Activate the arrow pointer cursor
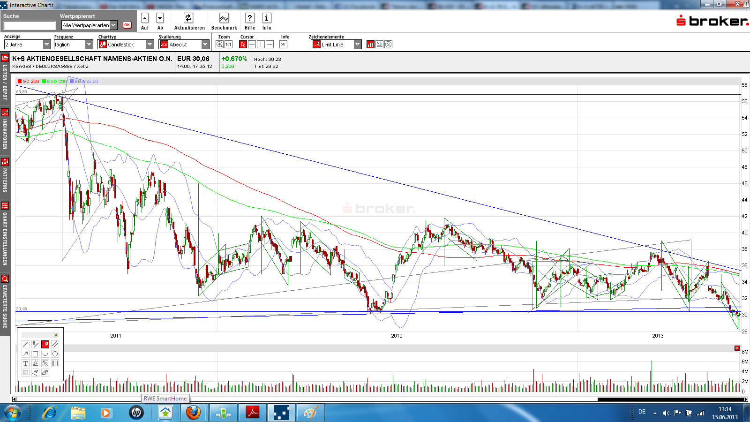 [x=243, y=45]
